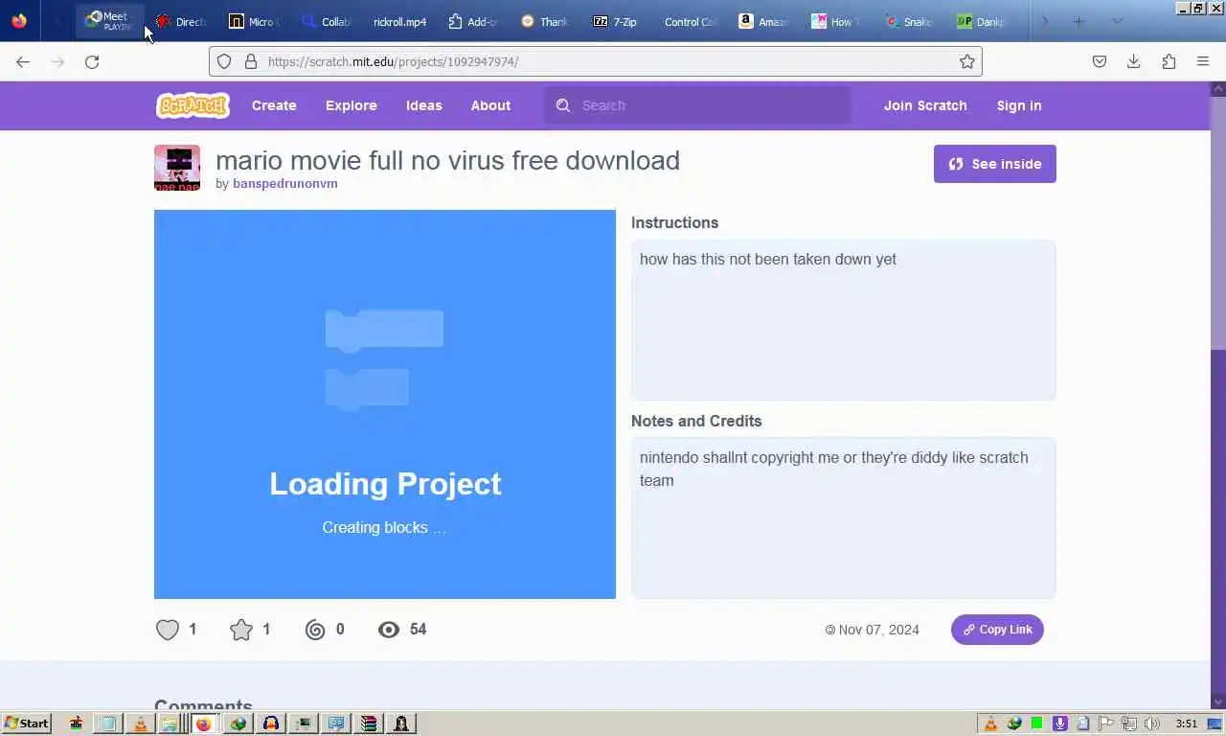Expand the list all tabs dropdown arrow
Image resolution: width=1226 pixels, height=736 pixels.
(1117, 21)
